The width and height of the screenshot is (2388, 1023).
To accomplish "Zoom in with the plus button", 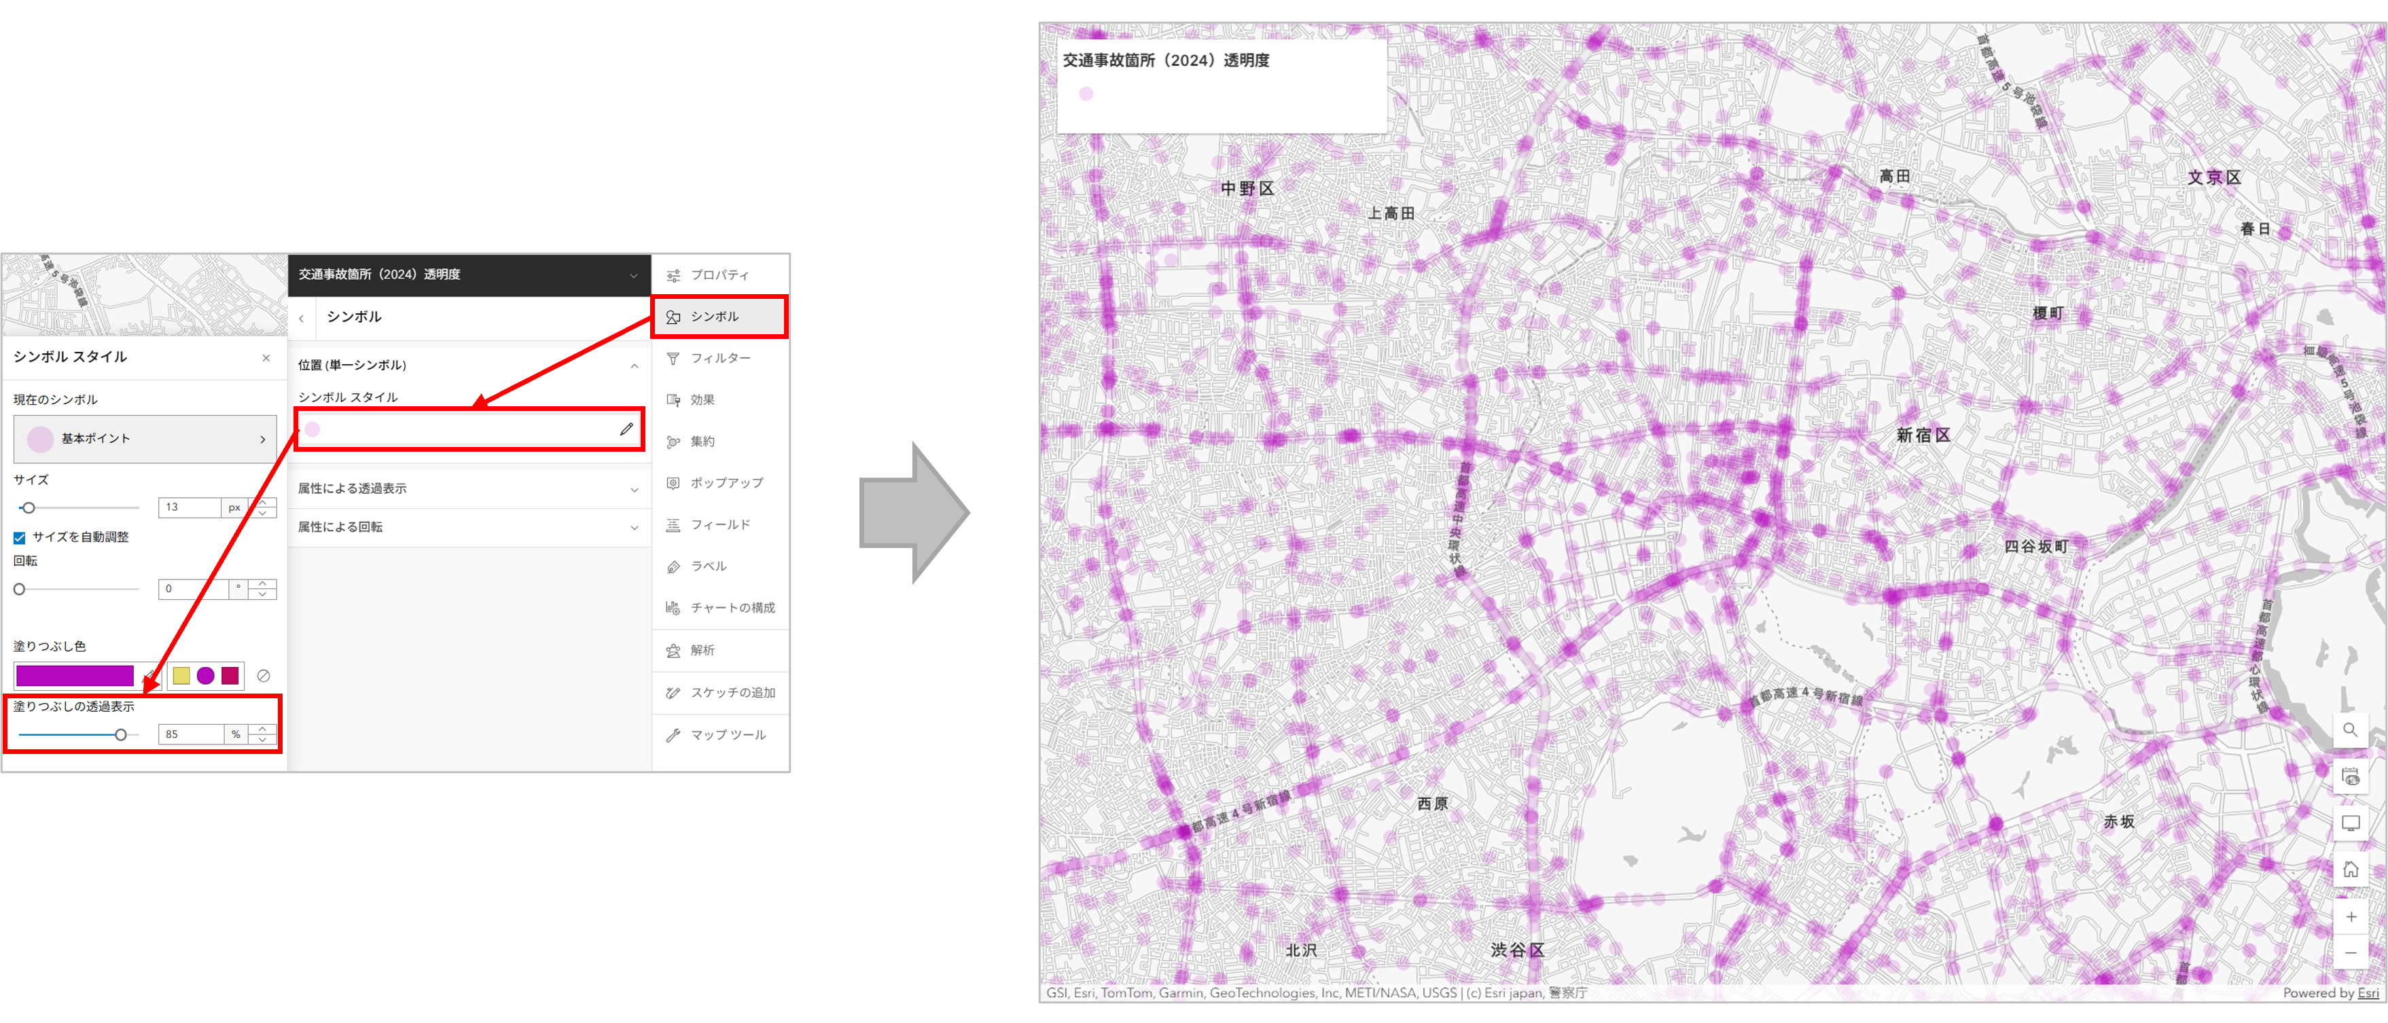I will (x=2350, y=916).
